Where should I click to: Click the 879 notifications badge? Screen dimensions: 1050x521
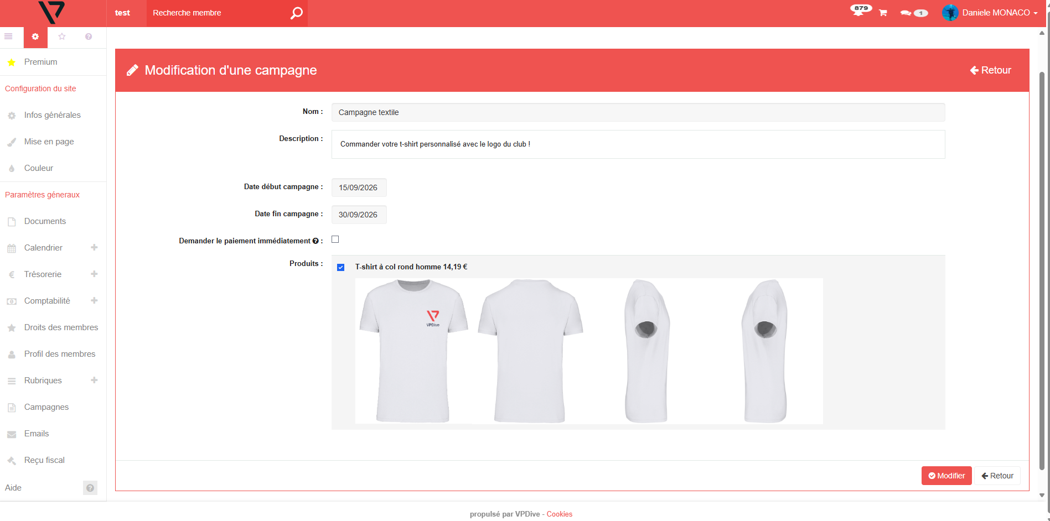point(860,9)
